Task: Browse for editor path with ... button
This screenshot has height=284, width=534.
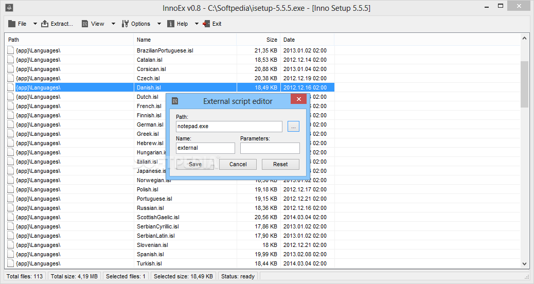Action: (x=293, y=127)
